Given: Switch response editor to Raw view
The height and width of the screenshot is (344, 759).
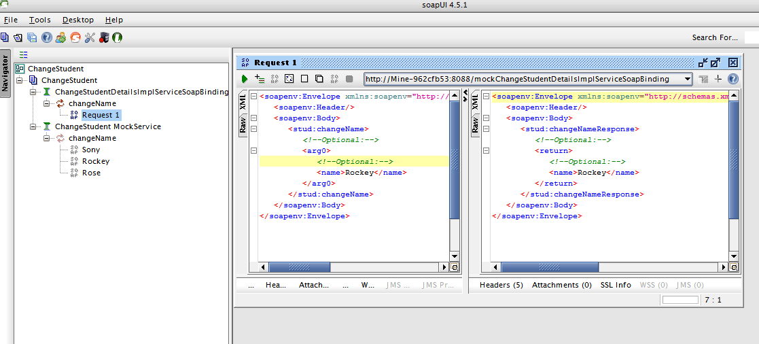Looking at the screenshot, I should 474,124.
